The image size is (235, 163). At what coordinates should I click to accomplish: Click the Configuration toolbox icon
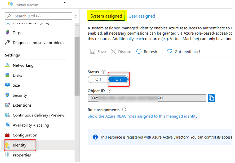7,135
